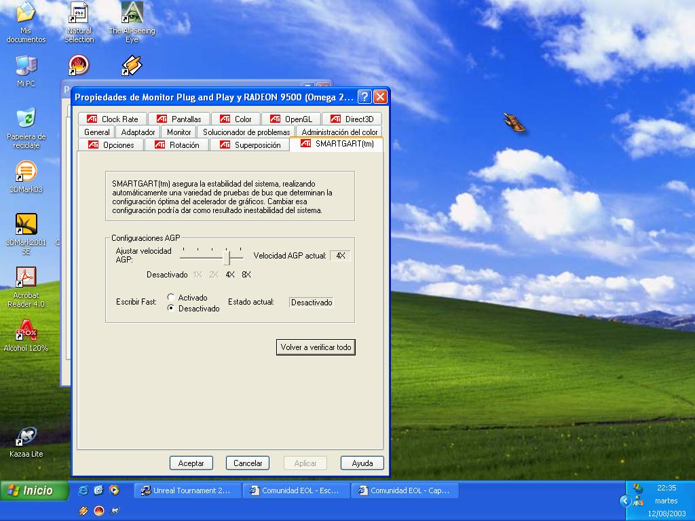The height and width of the screenshot is (521, 695).
Task: Click the taskbar clock 22:35
Action: (666, 488)
